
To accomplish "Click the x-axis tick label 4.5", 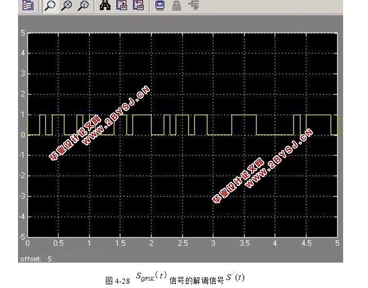I will click(x=306, y=244).
